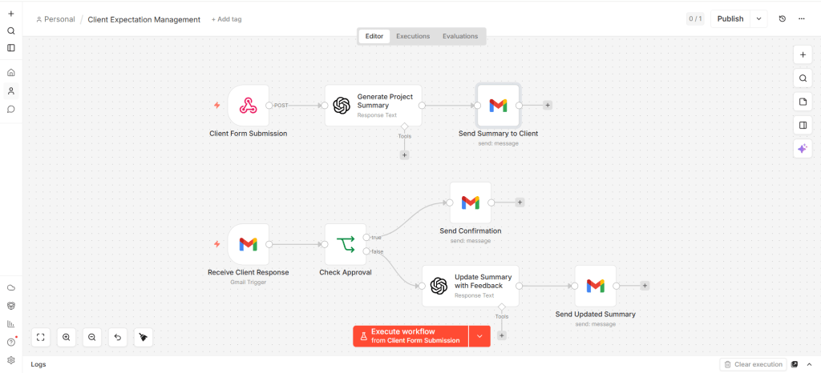The height and width of the screenshot is (373, 821).
Task: Open workflow history clock icon
Action: [x=783, y=18]
